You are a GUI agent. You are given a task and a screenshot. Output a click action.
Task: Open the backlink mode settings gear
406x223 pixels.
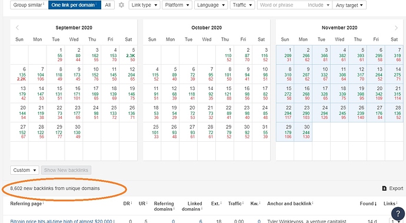[121, 5]
